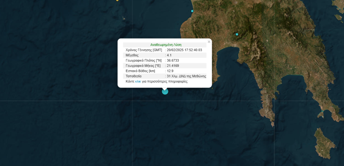Image resolution: width=344 pixels, height=166 pixels.
Task: Click the Γεωγραφικό Μήκος [°E] label
Action: (x=143, y=66)
